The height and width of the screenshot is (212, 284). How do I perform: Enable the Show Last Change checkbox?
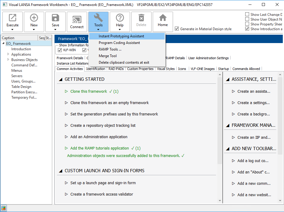[x=247, y=14]
